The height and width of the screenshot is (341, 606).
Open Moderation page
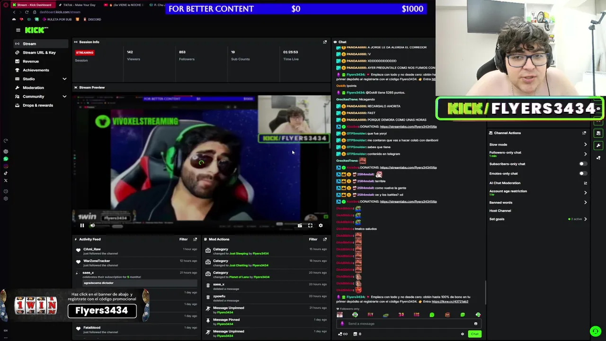pyautogui.click(x=41, y=88)
